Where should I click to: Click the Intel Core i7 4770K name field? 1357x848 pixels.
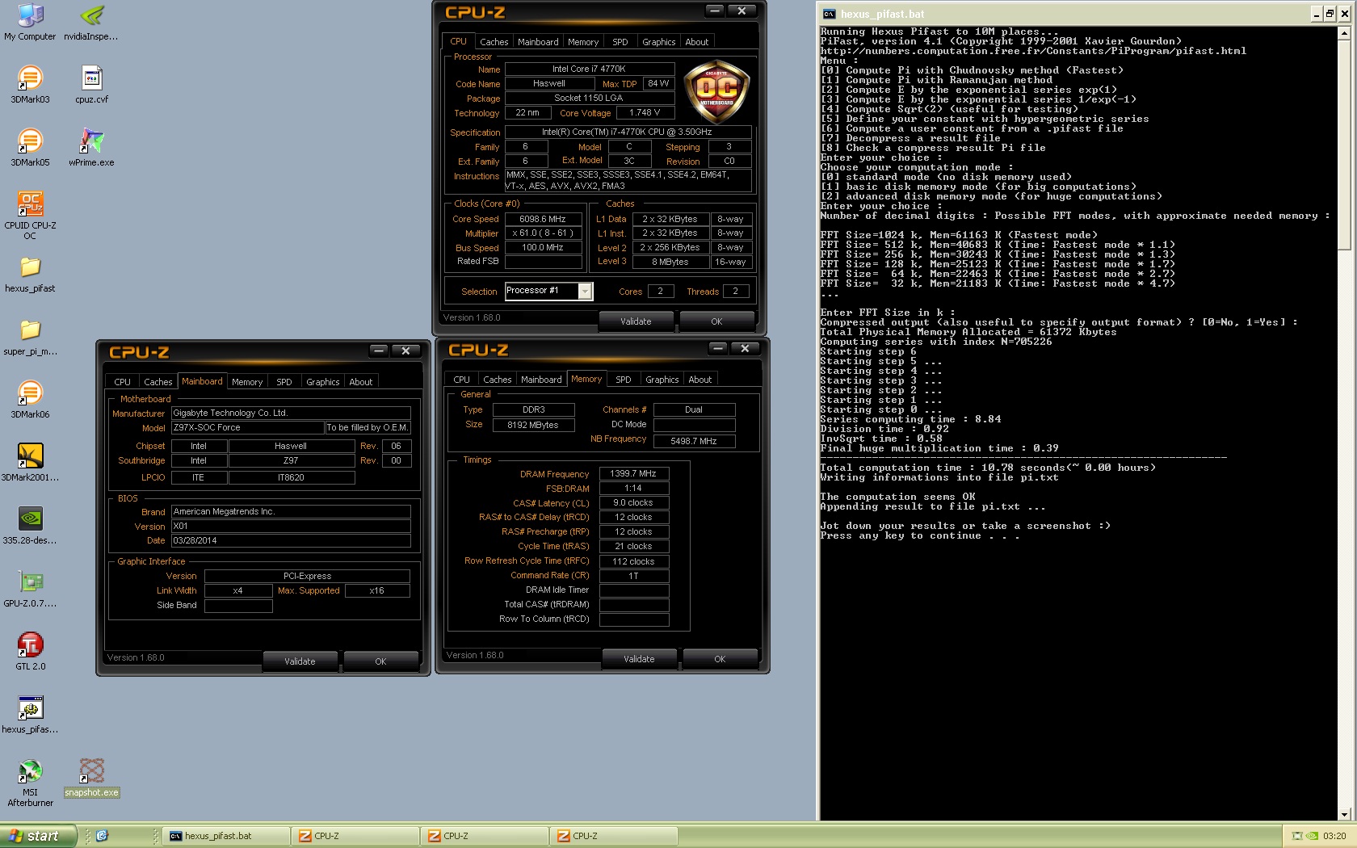[588, 69]
